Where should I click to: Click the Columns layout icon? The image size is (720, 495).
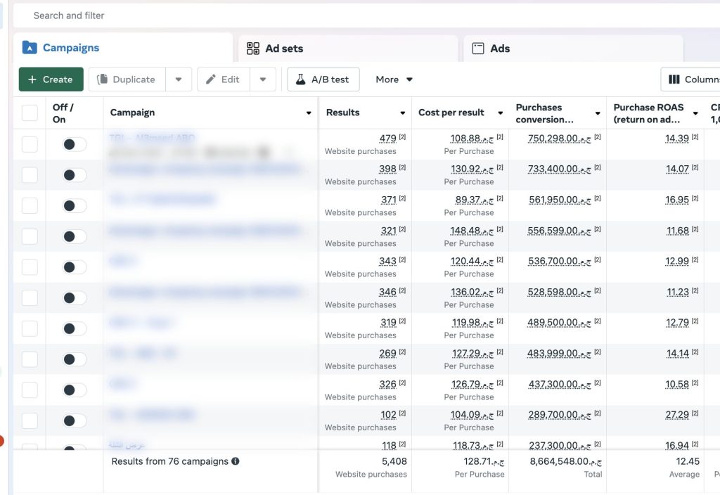coord(674,79)
